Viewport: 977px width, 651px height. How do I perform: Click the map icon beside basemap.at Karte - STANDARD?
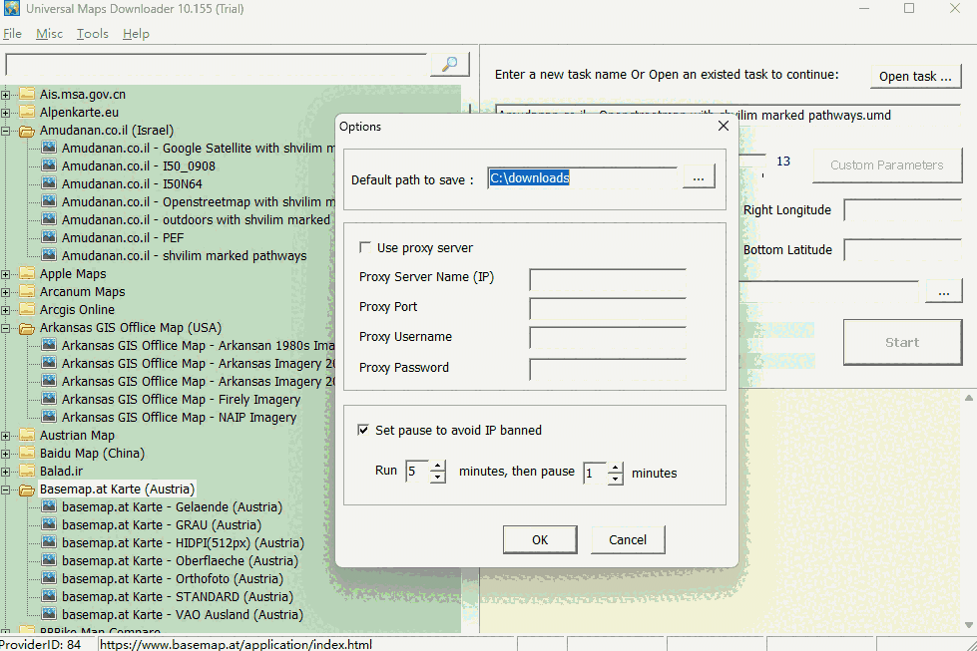coord(48,596)
